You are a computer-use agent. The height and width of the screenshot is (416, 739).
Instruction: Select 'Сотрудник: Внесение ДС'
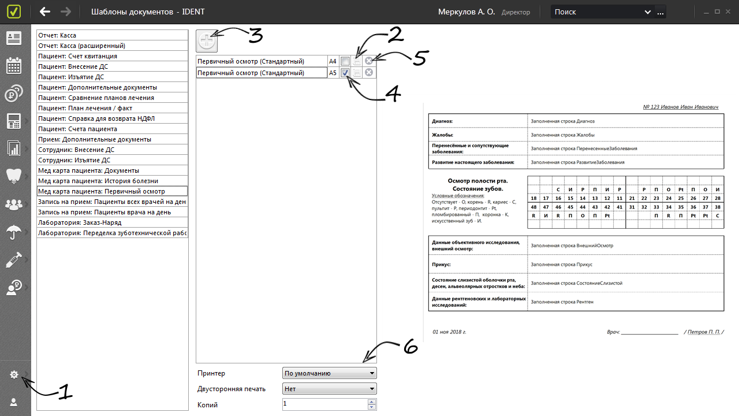[x=113, y=150]
